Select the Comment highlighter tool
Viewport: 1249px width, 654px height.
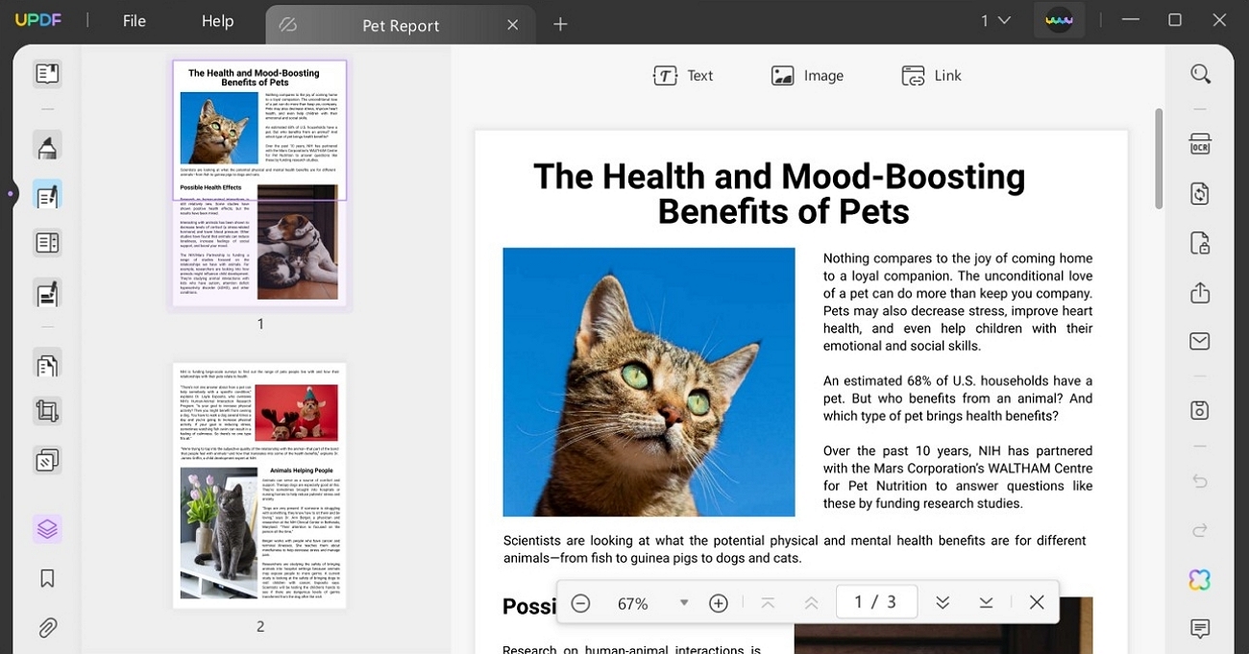47,147
